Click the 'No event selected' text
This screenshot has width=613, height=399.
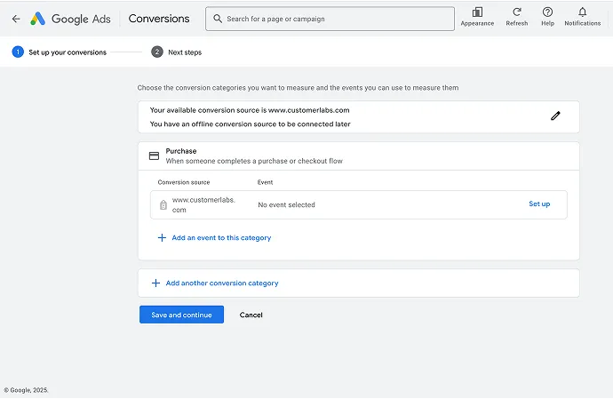tap(286, 205)
